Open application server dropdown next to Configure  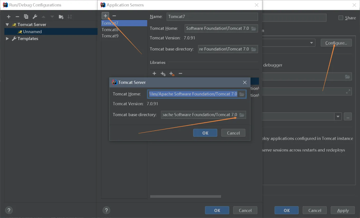(x=312, y=43)
